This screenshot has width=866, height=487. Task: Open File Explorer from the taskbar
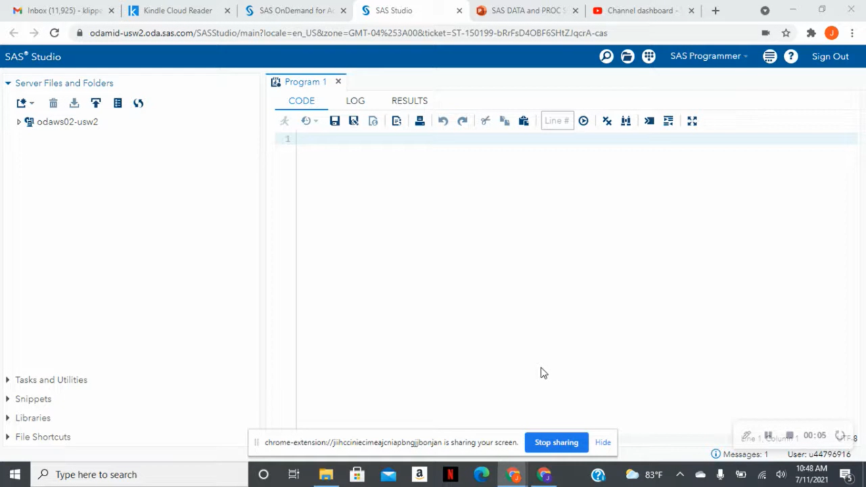[326, 474]
